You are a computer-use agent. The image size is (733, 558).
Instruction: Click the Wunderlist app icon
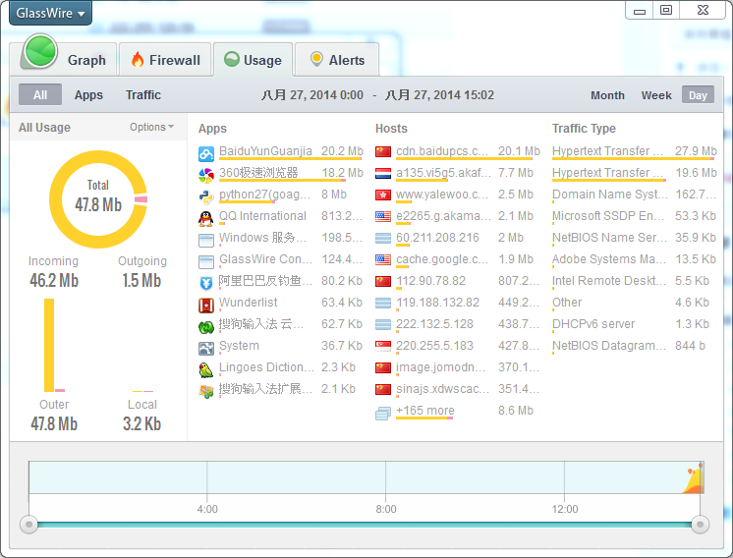pos(206,305)
